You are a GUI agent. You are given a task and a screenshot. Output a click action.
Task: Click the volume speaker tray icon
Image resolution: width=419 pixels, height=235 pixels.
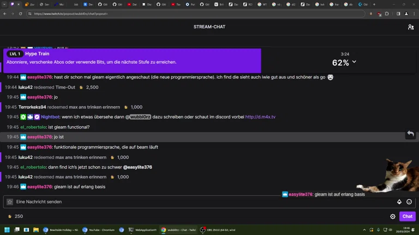tap(391, 230)
